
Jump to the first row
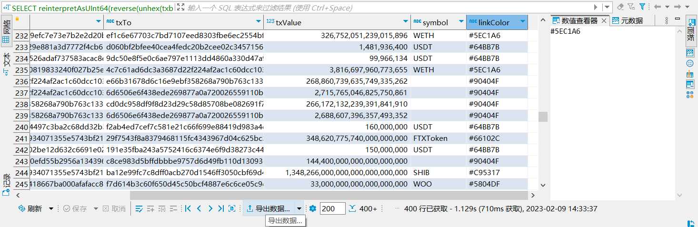pos(188,208)
